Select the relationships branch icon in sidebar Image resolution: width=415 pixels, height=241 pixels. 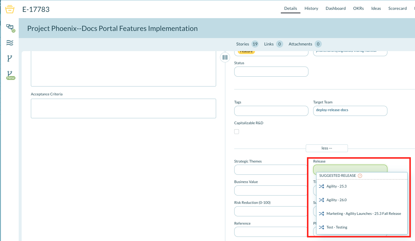(x=10, y=58)
